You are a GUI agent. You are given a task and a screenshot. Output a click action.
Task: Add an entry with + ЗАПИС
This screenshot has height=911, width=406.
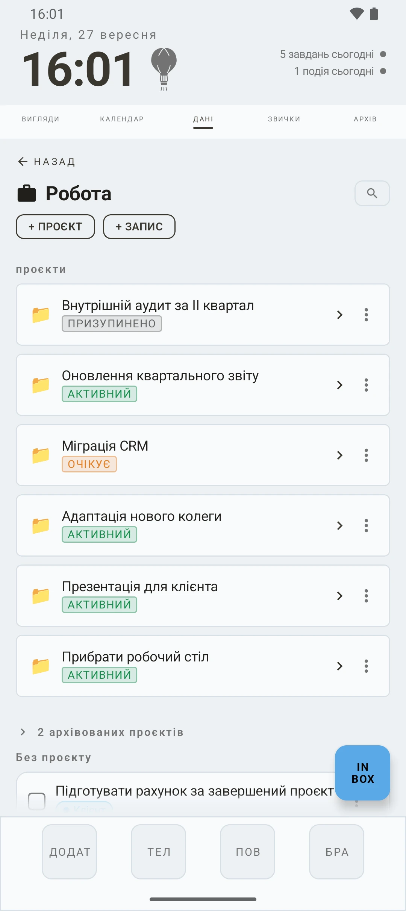tap(139, 227)
